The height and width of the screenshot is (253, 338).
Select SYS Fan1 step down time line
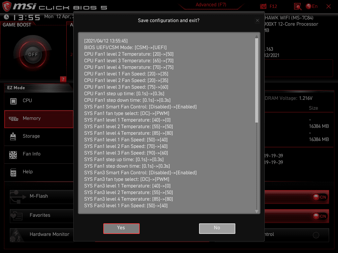click(x=127, y=166)
